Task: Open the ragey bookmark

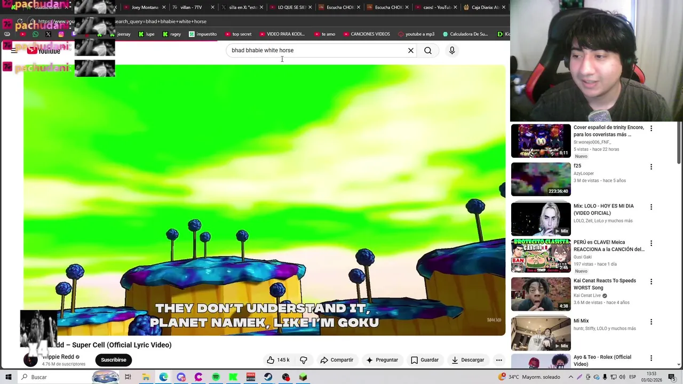Action: point(171,34)
